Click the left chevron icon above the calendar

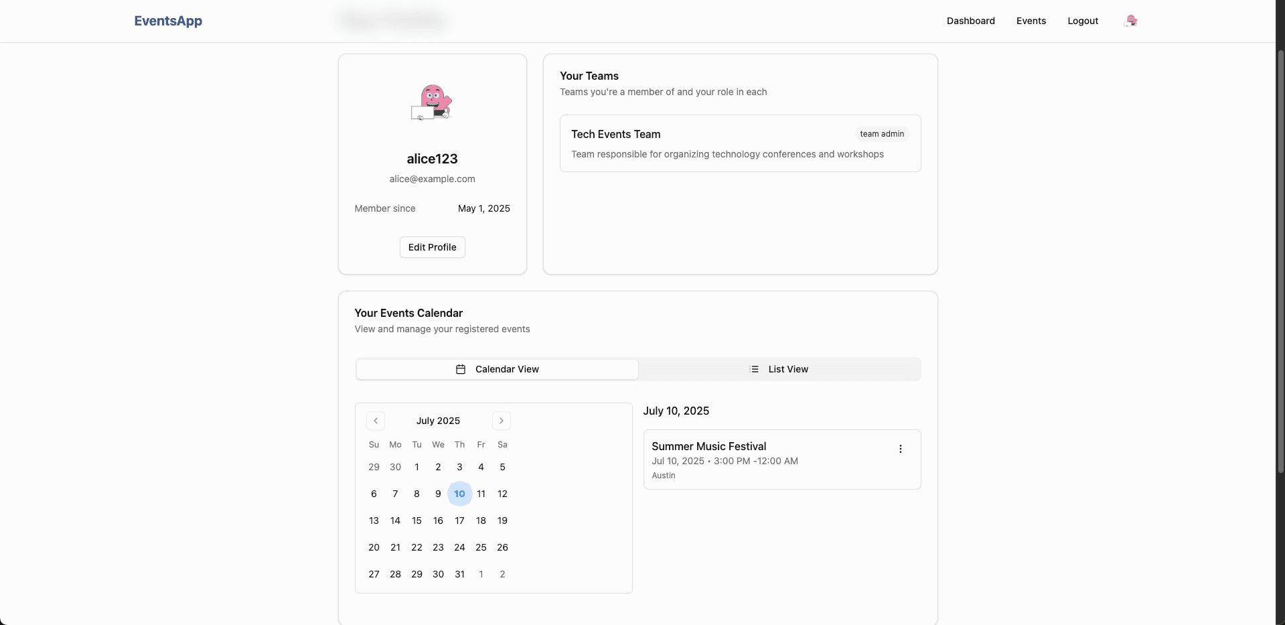pyautogui.click(x=375, y=421)
